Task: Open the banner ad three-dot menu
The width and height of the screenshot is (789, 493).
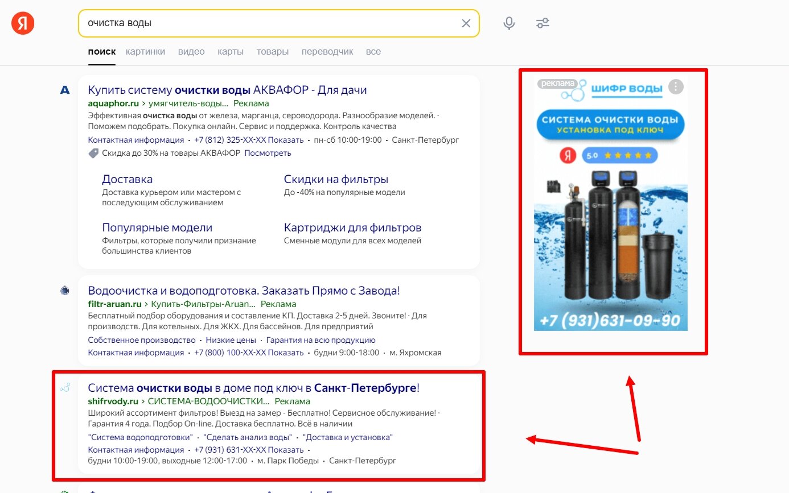Action: coord(676,87)
